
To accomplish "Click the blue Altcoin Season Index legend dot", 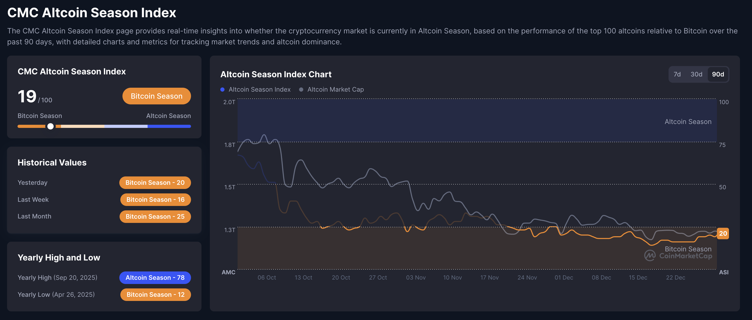I will coord(222,89).
